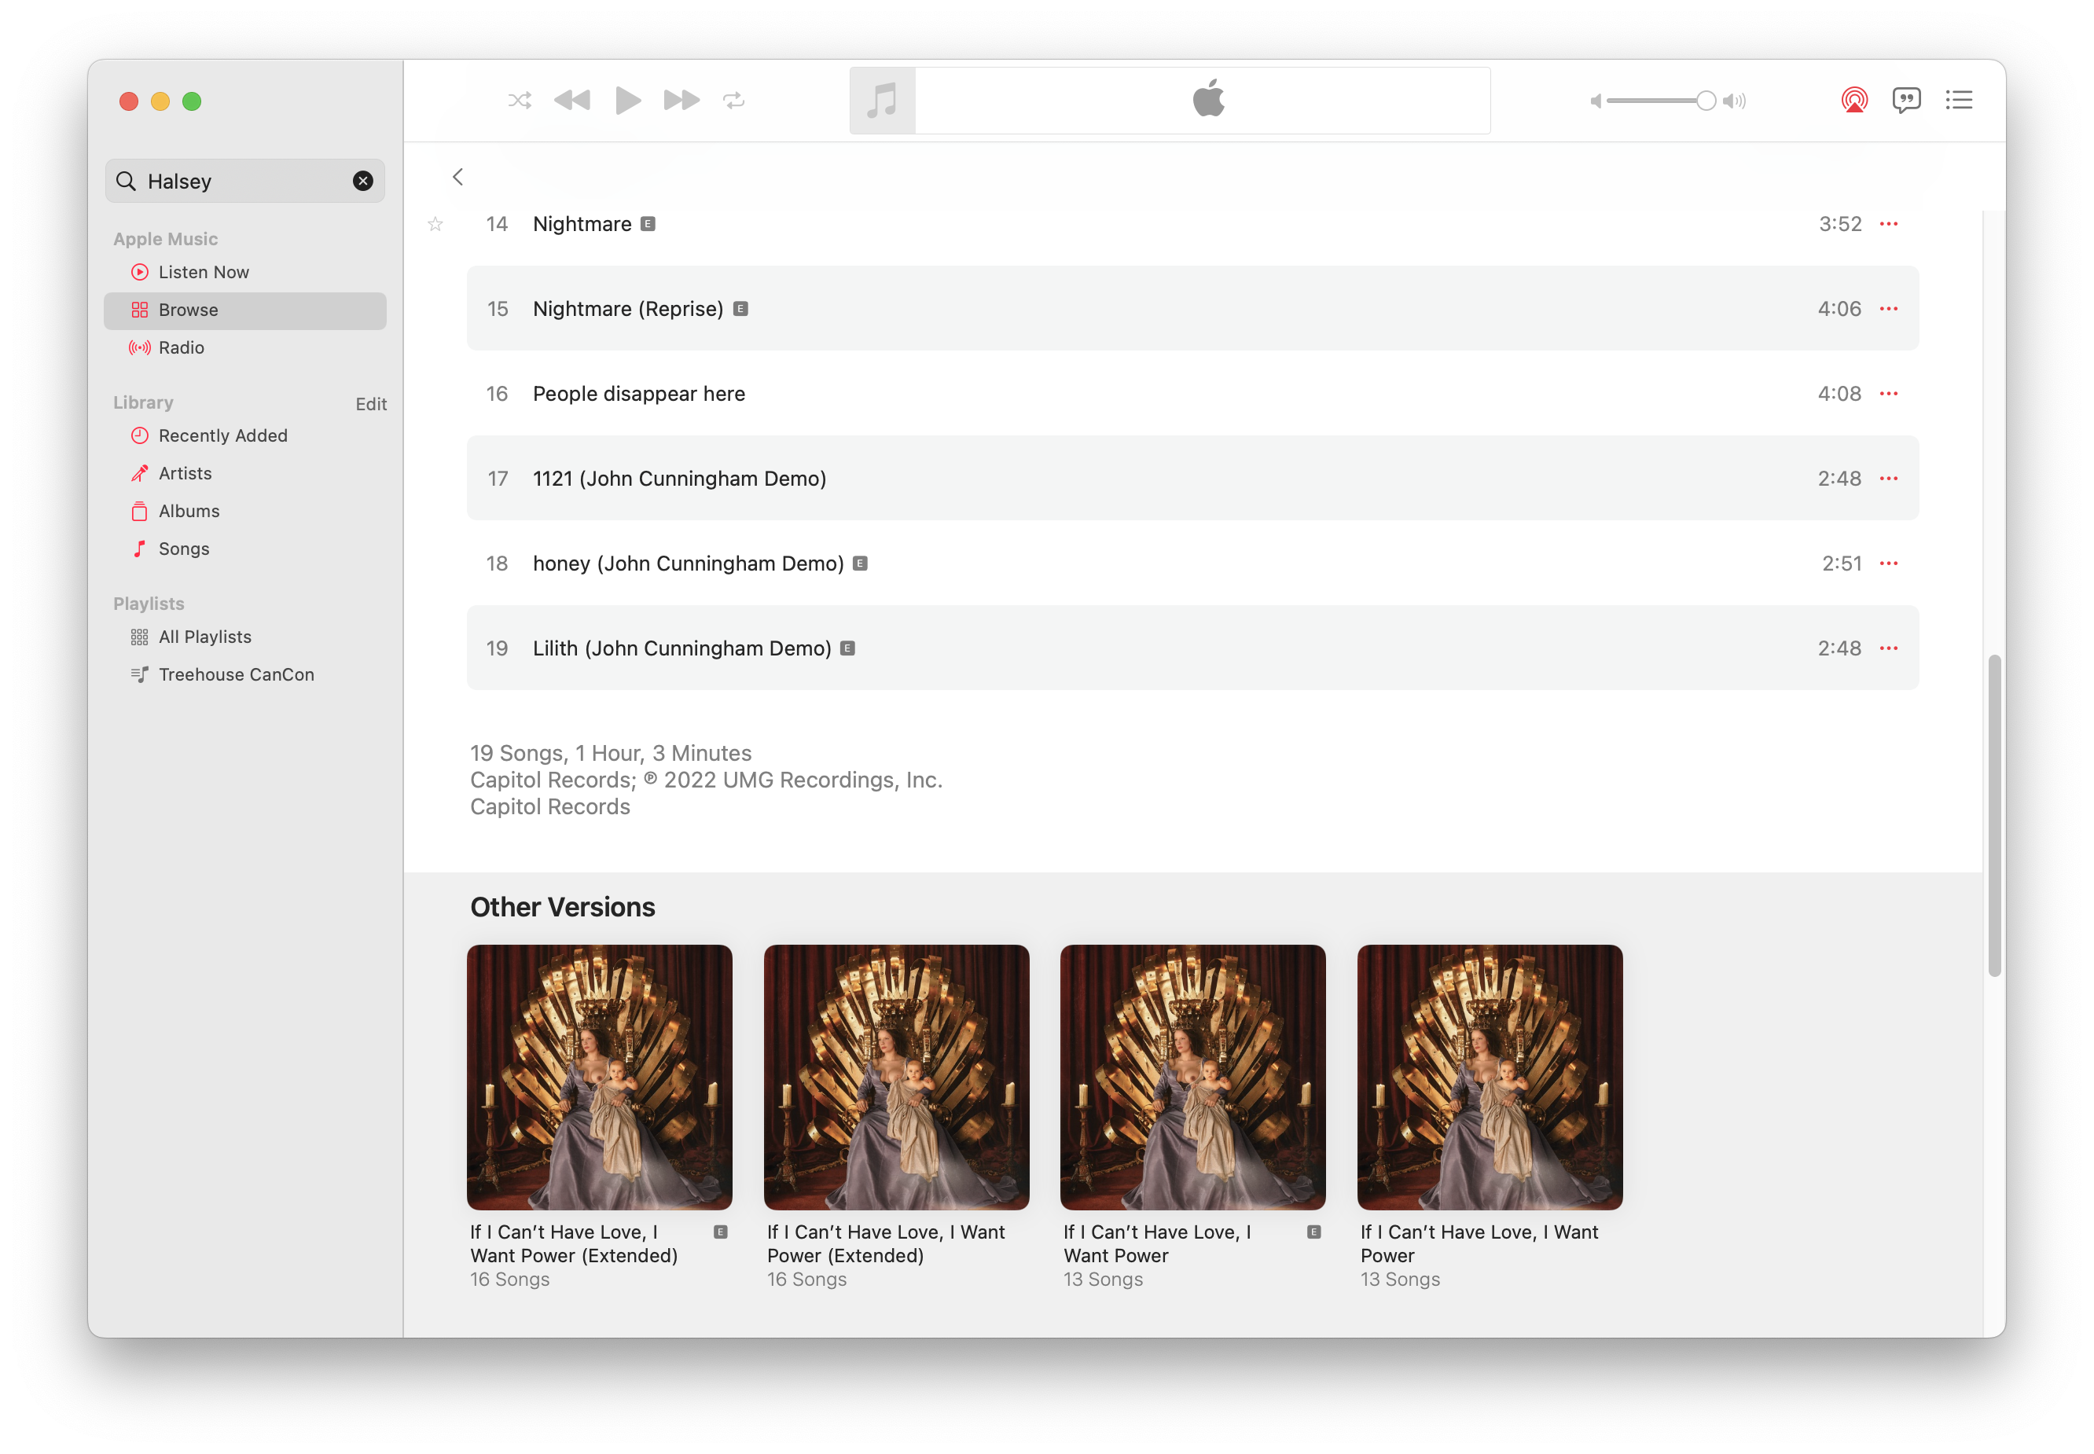
Task: Show the lyrics panel
Action: (1905, 101)
